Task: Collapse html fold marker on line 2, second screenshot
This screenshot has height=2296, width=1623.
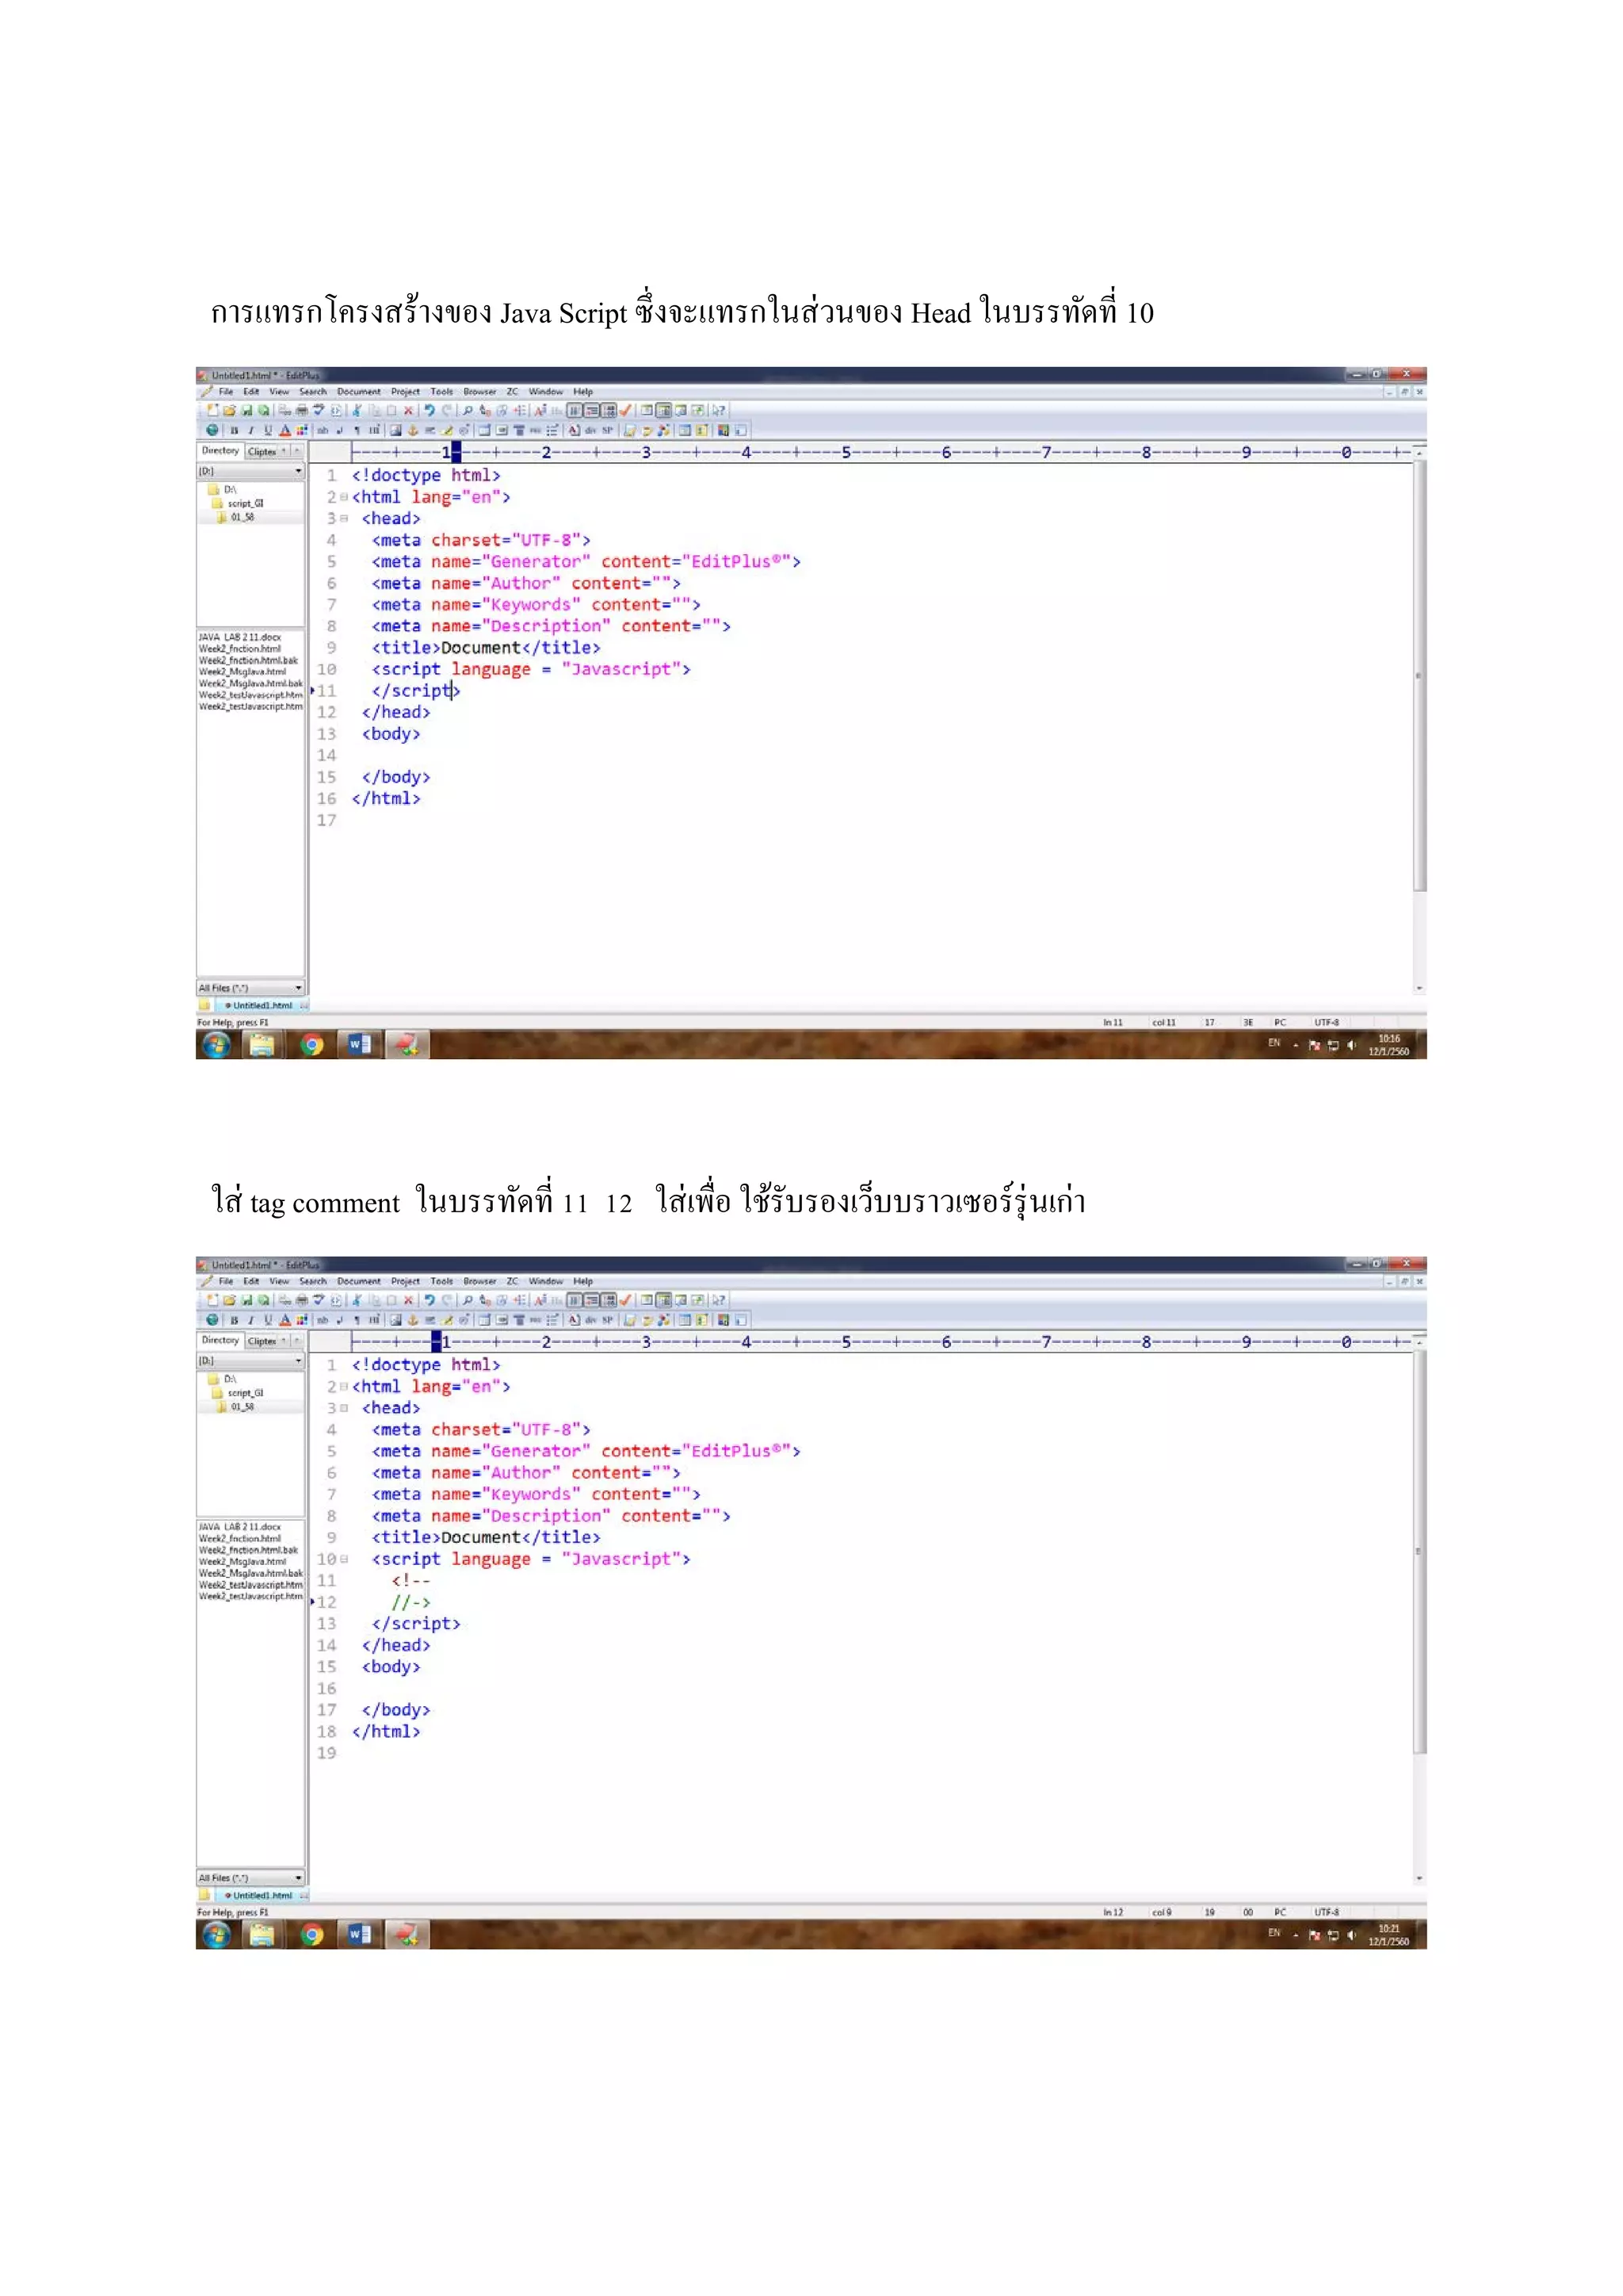Action: pyautogui.click(x=344, y=1387)
